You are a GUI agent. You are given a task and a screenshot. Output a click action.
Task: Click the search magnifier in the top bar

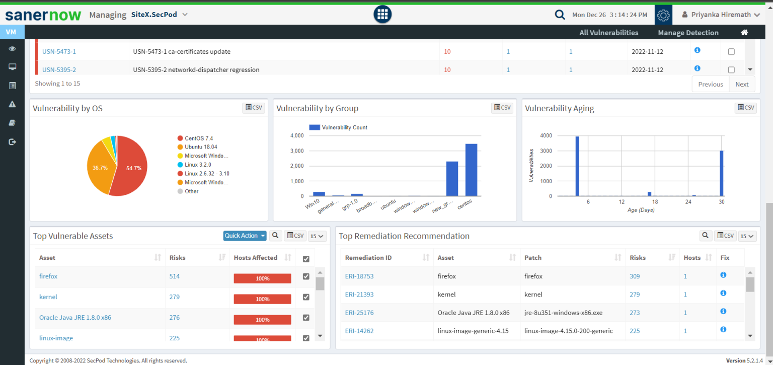click(x=560, y=15)
